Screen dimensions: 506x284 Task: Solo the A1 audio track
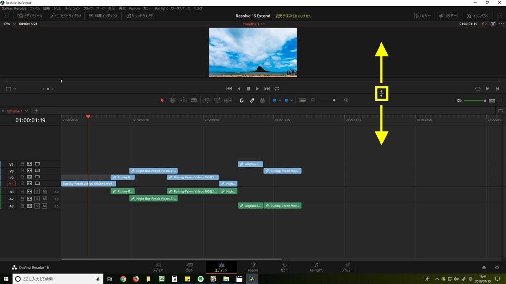coord(37,192)
